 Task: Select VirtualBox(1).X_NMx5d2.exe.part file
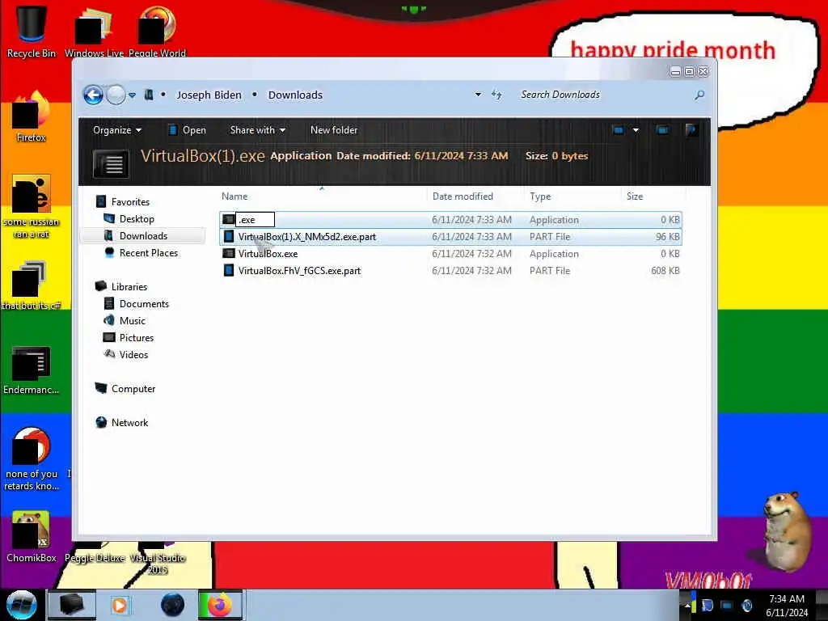pyautogui.click(x=450, y=237)
